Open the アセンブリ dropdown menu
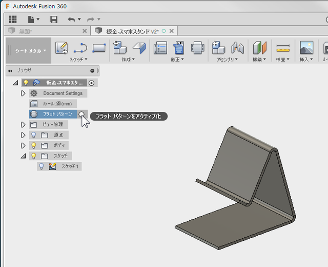 click(227, 60)
